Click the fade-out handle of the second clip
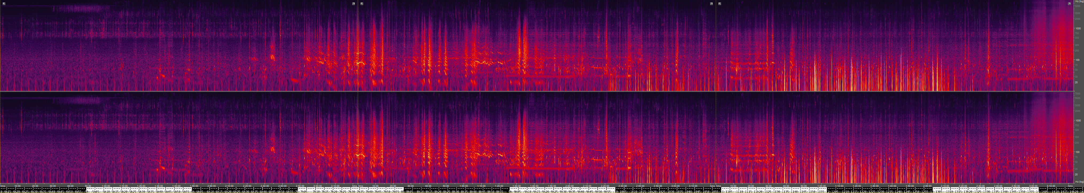This screenshot has width=1084, height=193. click(x=712, y=3)
